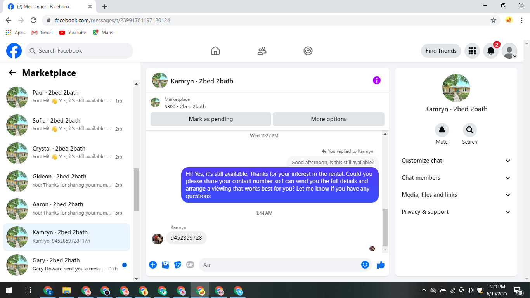The width and height of the screenshot is (530, 298).
Task: Expand the Privacy & support section
Action: click(x=456, y=212)
